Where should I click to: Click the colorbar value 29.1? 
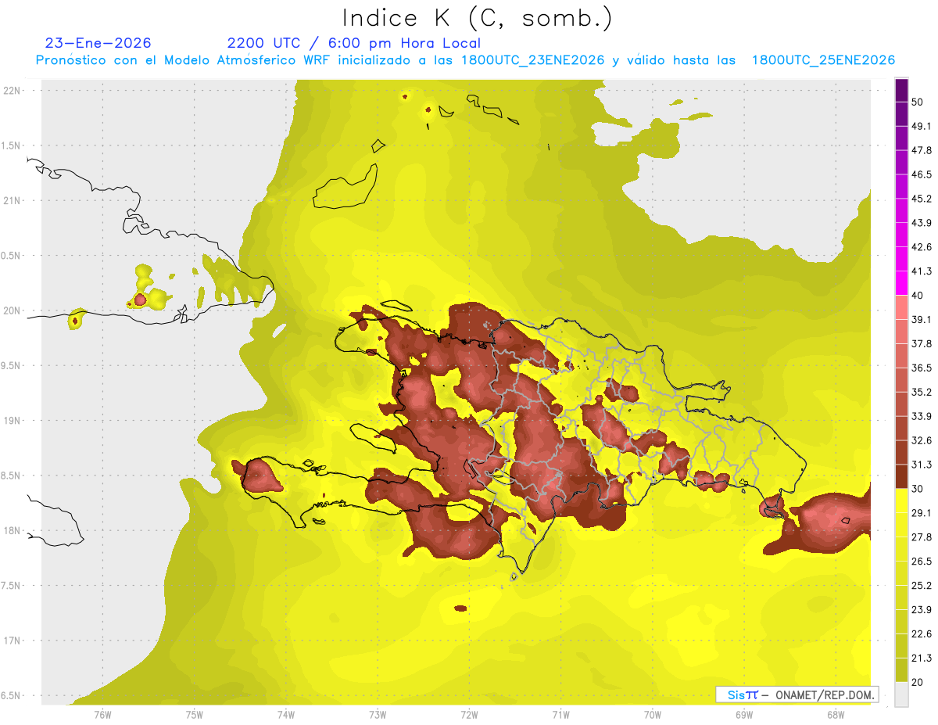[x=922, y=513]
